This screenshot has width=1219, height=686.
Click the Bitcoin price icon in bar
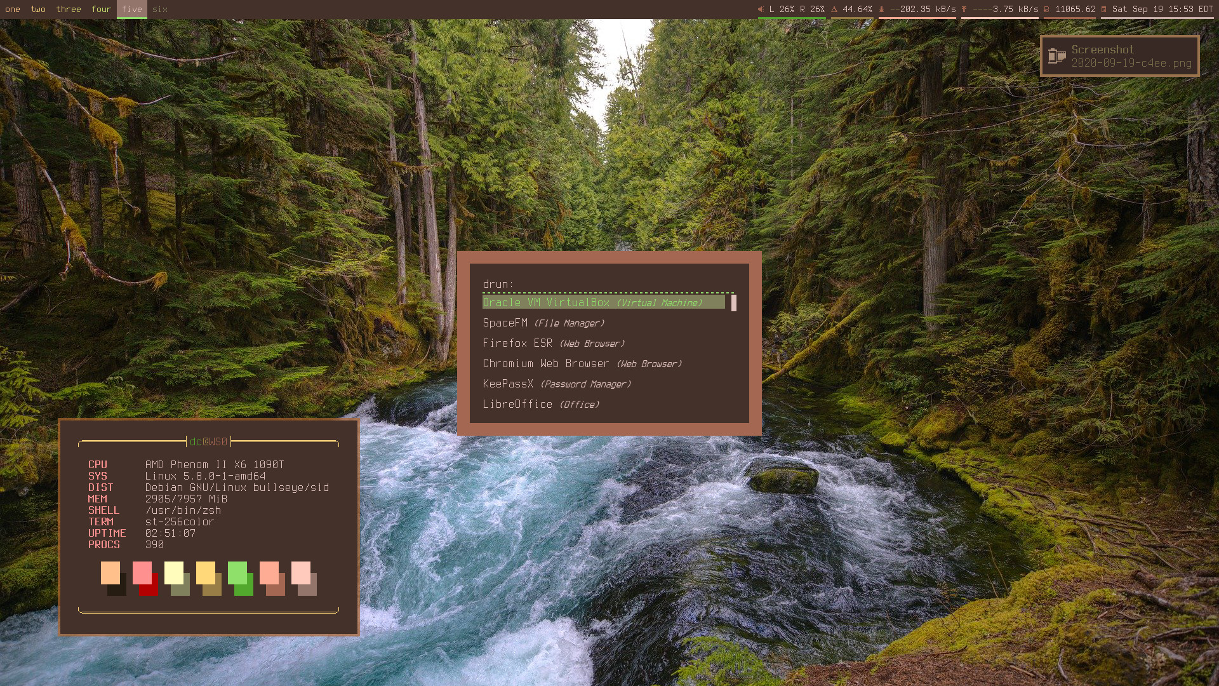point(1047,10)
